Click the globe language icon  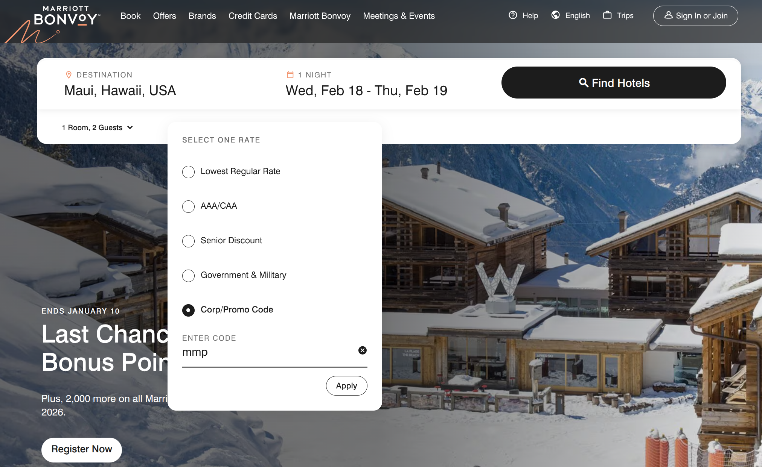(555, 15)
